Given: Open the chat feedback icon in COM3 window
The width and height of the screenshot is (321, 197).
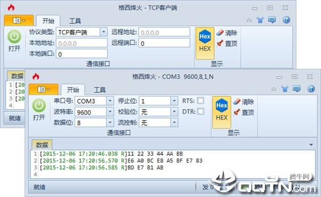Looking at the screenshot, I should (296, 89).
